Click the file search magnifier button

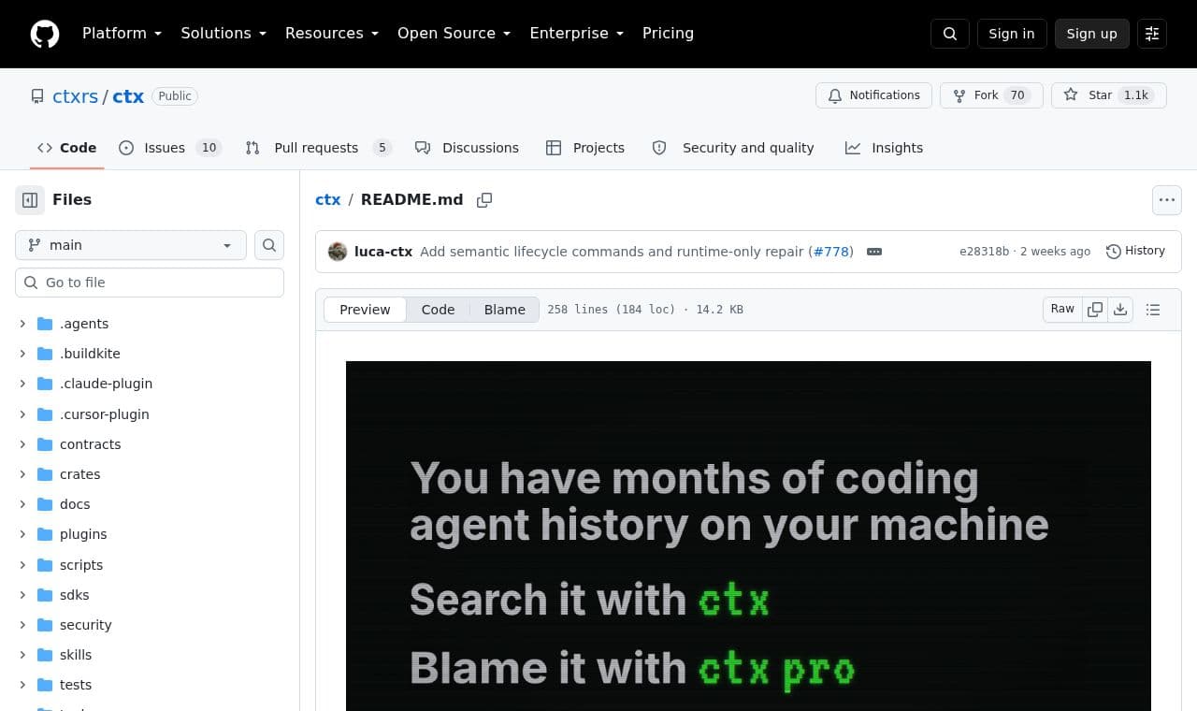[269, 245]
